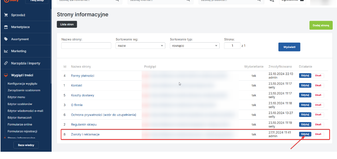The width and height of the screenshot is (337, 159).
Task: Click Edytuj for Zwroty i reklamacje
Action: (305, 134)
